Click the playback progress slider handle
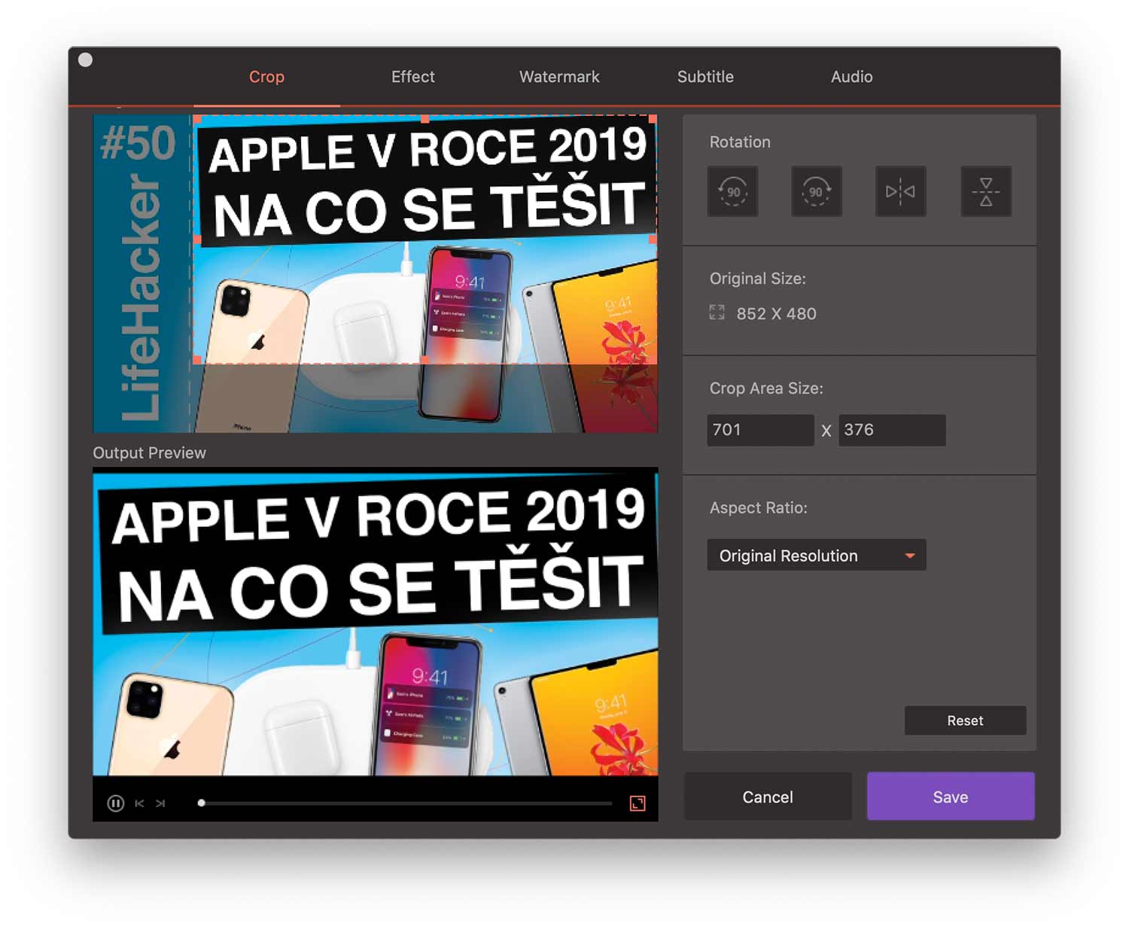Viewport: 1129px width, 929px height. [x=201, y=803]
